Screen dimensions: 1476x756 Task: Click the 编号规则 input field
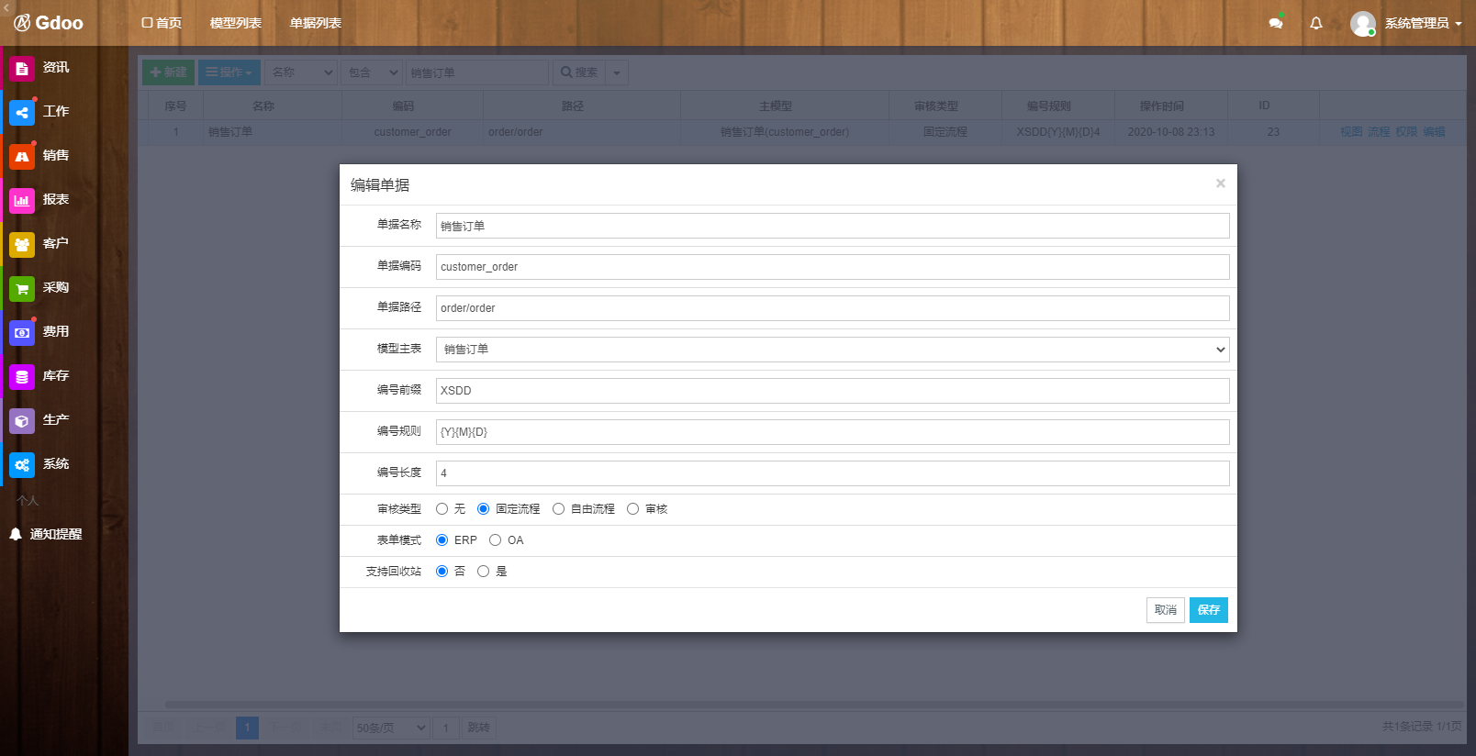coord(833,432)
